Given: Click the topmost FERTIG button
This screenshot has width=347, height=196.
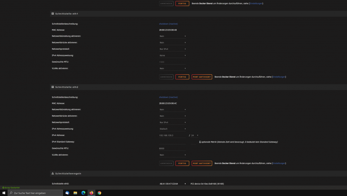Looking at the screenshot, I should [182, 3].
